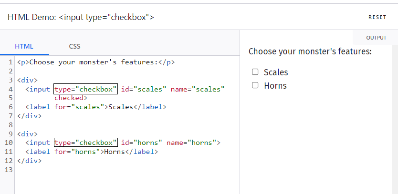Toggle the Horns checkbox
This screenshot has width=398, height=194.
pyautogui.click(x=255, y=85)
